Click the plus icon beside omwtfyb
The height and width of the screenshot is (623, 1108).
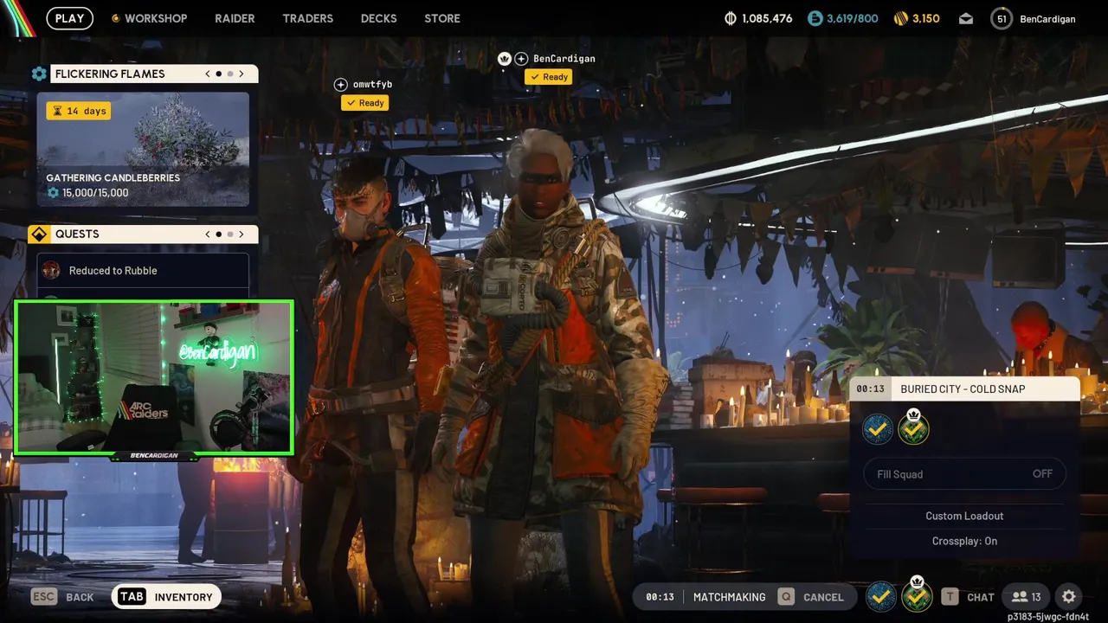click(x=341, y=84)
